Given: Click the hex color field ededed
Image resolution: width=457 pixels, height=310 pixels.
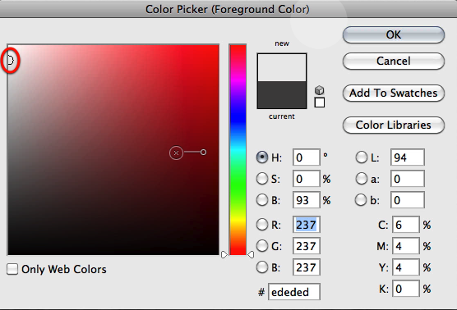Looking at the screenshot, I should (294, 292).
